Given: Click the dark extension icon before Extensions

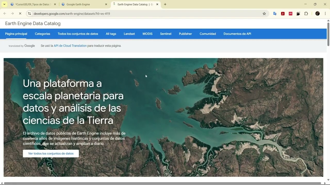Looking at the screenshot, I should pyautogui.click(x=298, y=14).
